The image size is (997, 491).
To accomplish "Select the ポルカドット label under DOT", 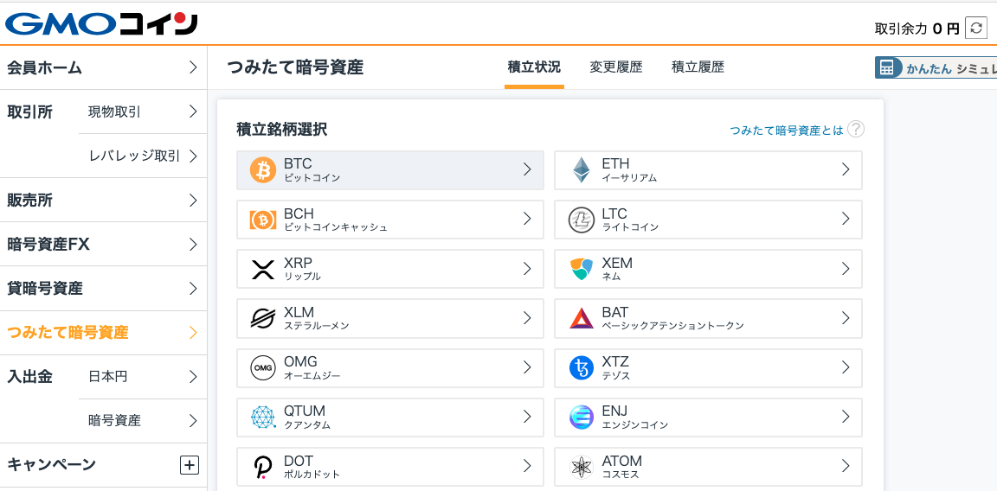I will 312,475.
